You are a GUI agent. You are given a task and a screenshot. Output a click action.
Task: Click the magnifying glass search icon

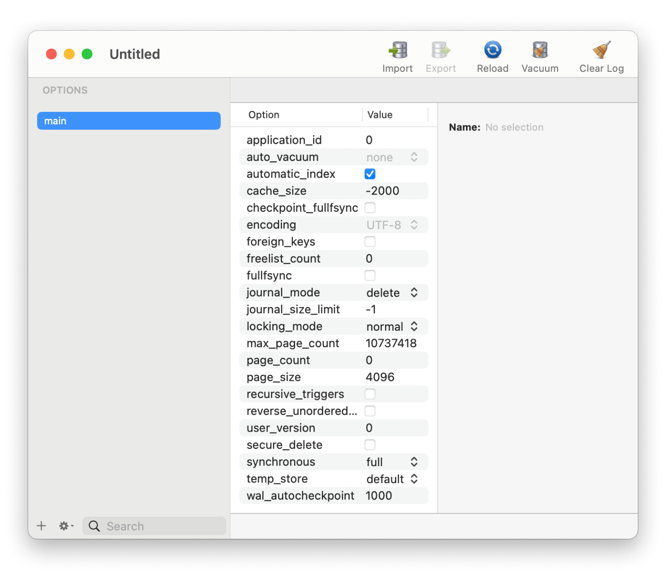click(x=94, y=526)
